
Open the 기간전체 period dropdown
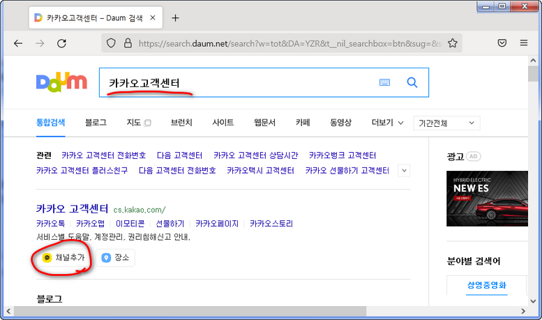[x=446, y=123]
